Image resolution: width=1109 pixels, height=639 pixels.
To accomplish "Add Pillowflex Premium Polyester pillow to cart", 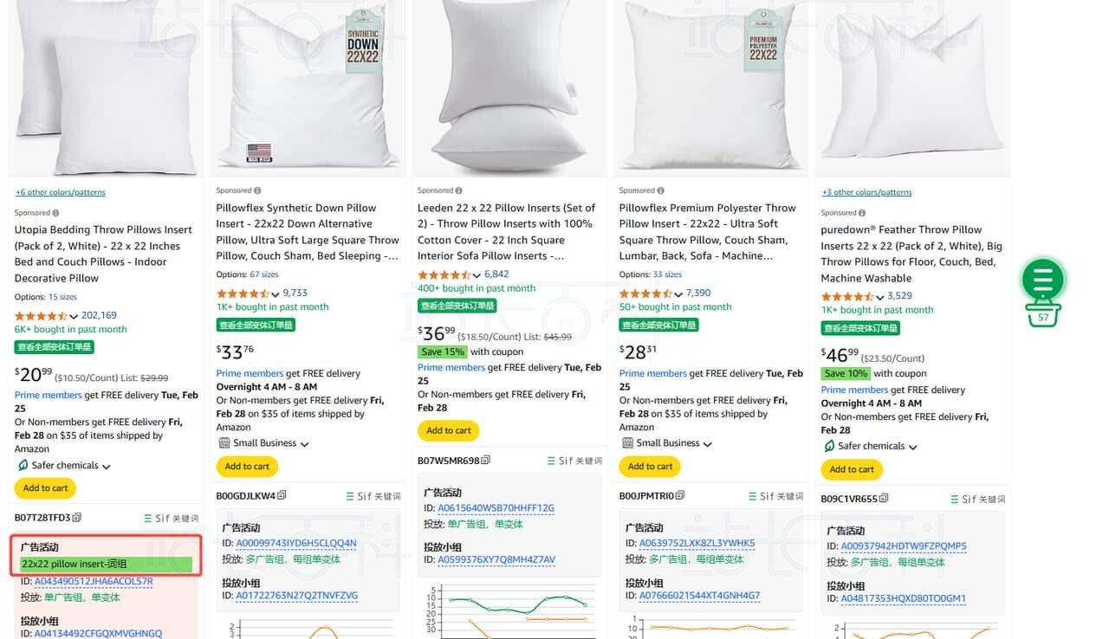I will pos(650,466).
